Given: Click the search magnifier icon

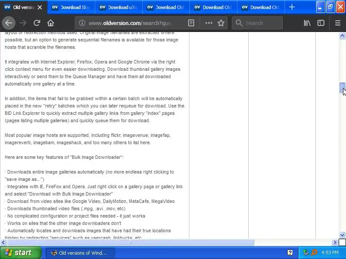Looking at the screenshot, I should (x=239, y=23).
